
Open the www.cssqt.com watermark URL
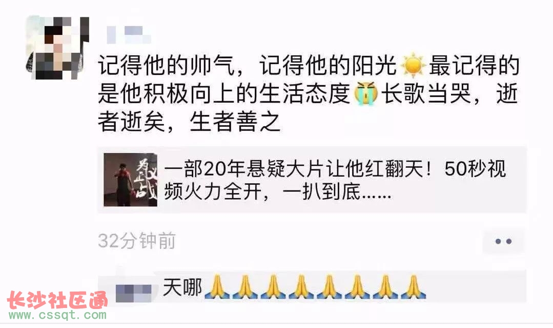click(57, 315)
